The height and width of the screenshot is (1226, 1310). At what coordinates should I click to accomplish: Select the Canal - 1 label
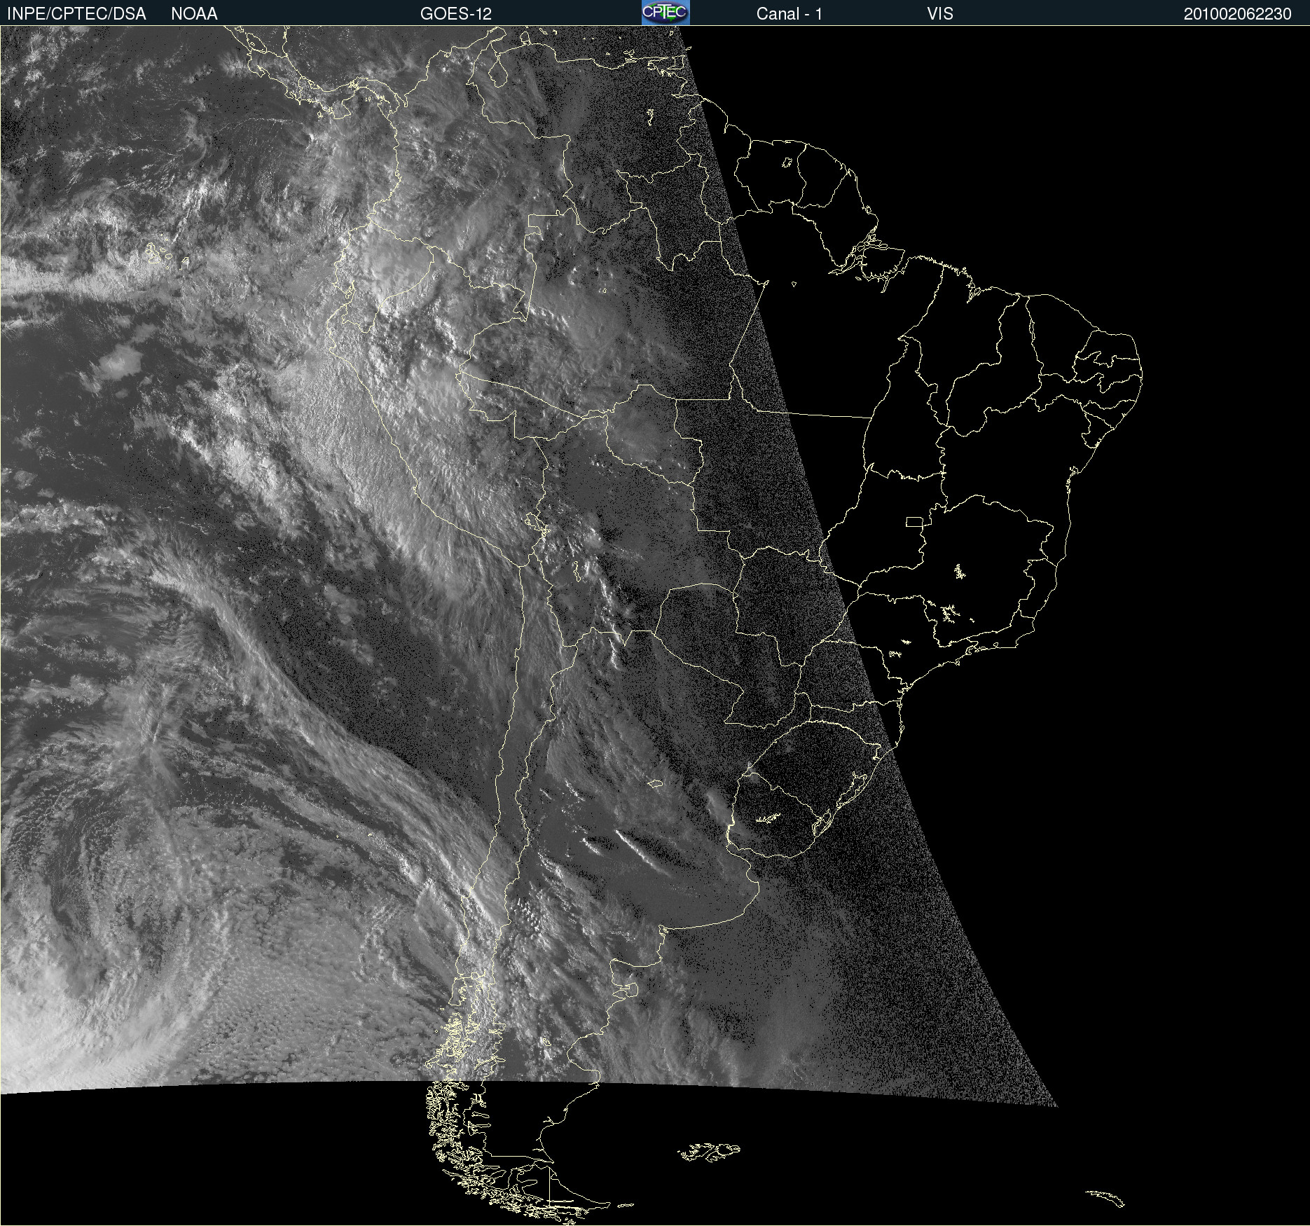pyautogui.click(x=789, y=14)
